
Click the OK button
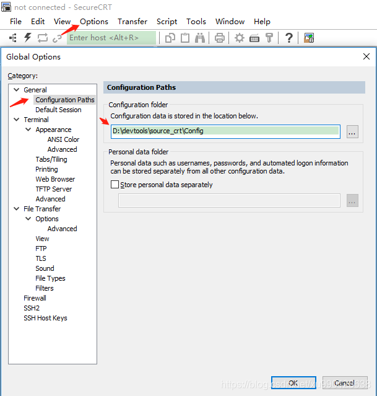[293, 383]
